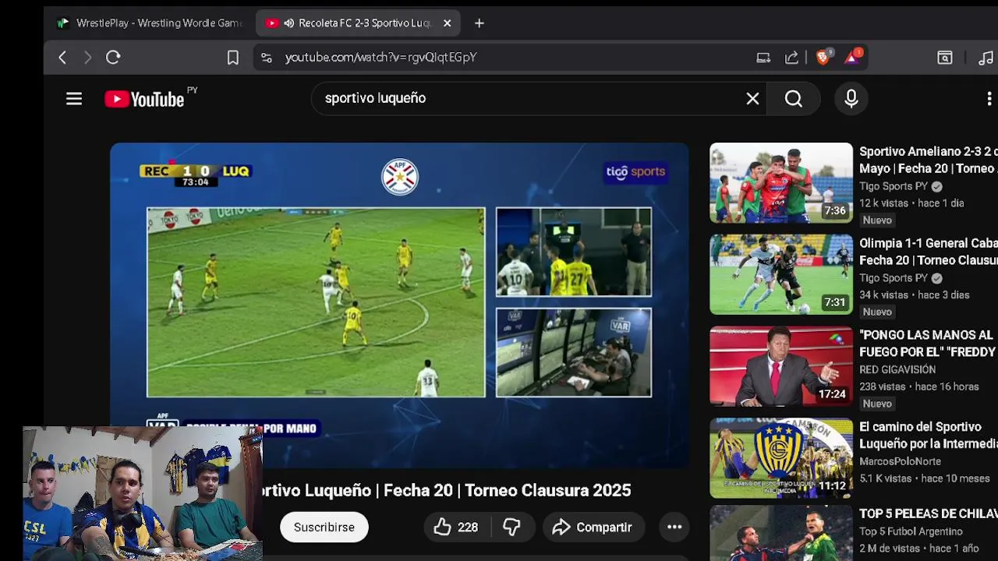
Task: Clear the search text with the X
Action: point(752,98)
